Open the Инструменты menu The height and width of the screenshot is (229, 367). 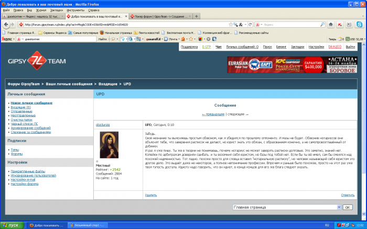point(75,10)
